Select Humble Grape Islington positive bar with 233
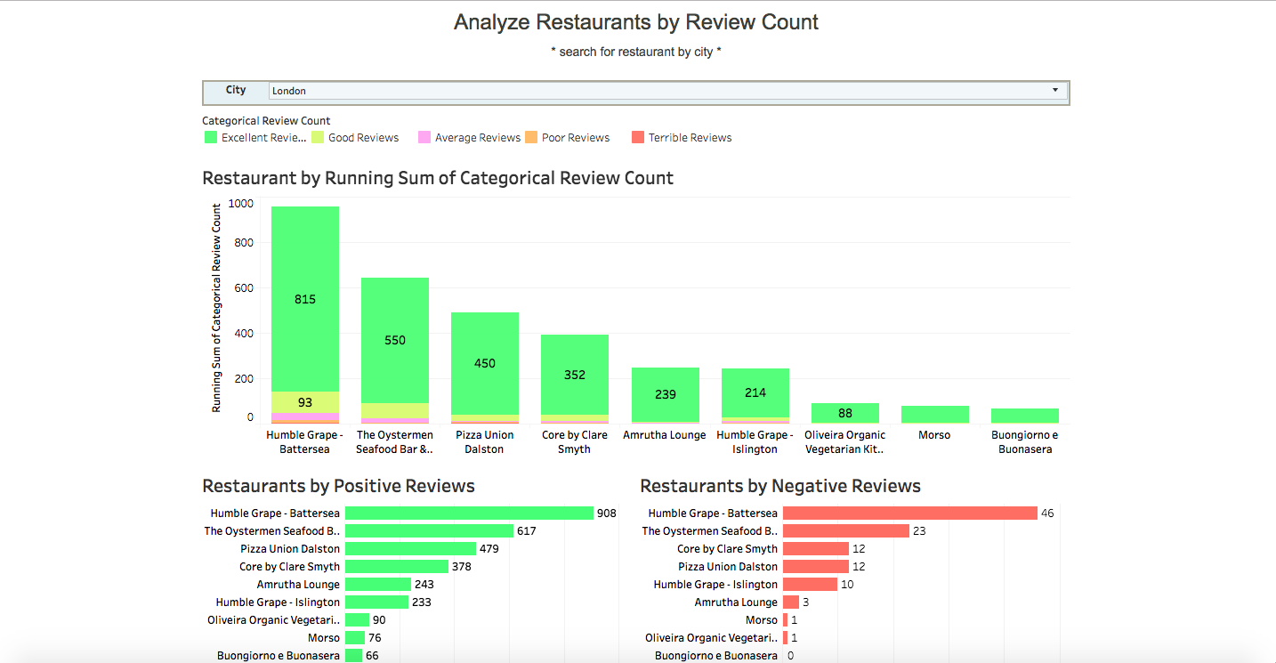Screen dimensions: 1276x663 pyautogui.click(x=377, y=602)
